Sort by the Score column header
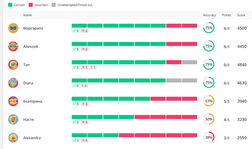 (241, 15)
